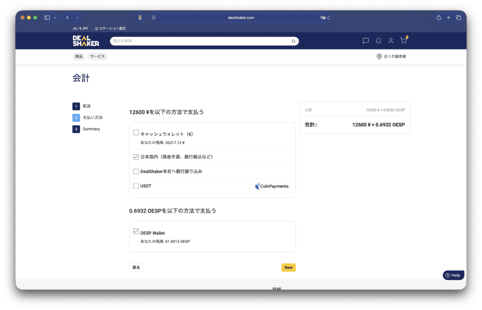482x310 pixels.
Task: Select the USDT payment checkbox
Action: coord(136,186)
